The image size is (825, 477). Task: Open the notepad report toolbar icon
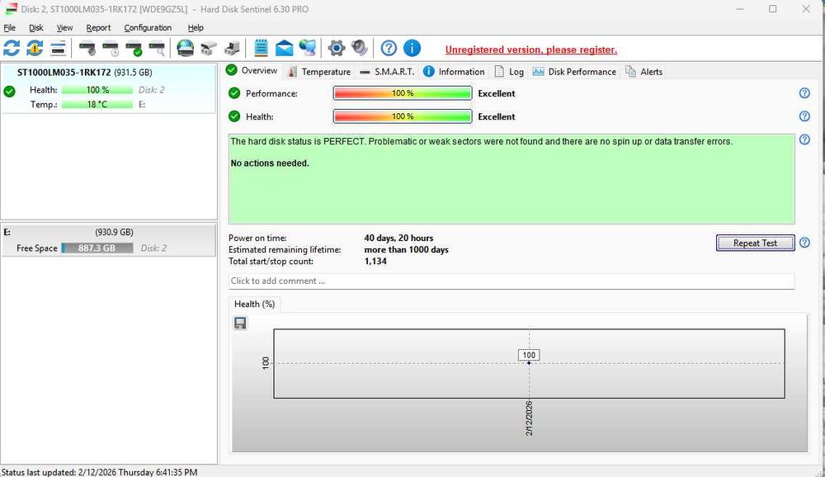coord(261,48)
